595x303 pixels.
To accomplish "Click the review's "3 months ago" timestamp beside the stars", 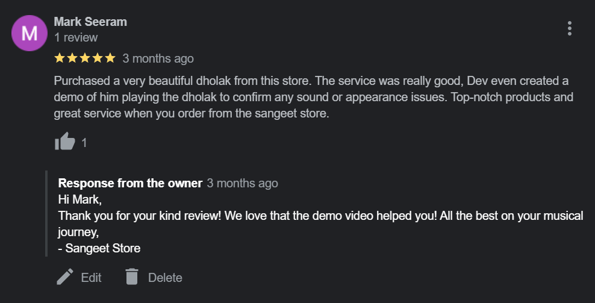I will point(158,58).
